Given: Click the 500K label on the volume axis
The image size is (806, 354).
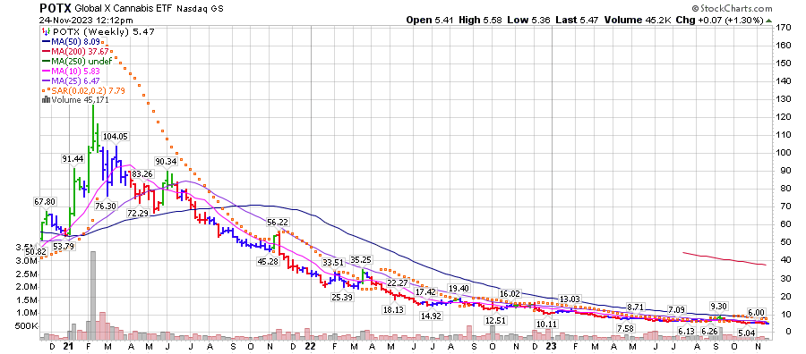Looking at the screenshot, I should 27,326.
